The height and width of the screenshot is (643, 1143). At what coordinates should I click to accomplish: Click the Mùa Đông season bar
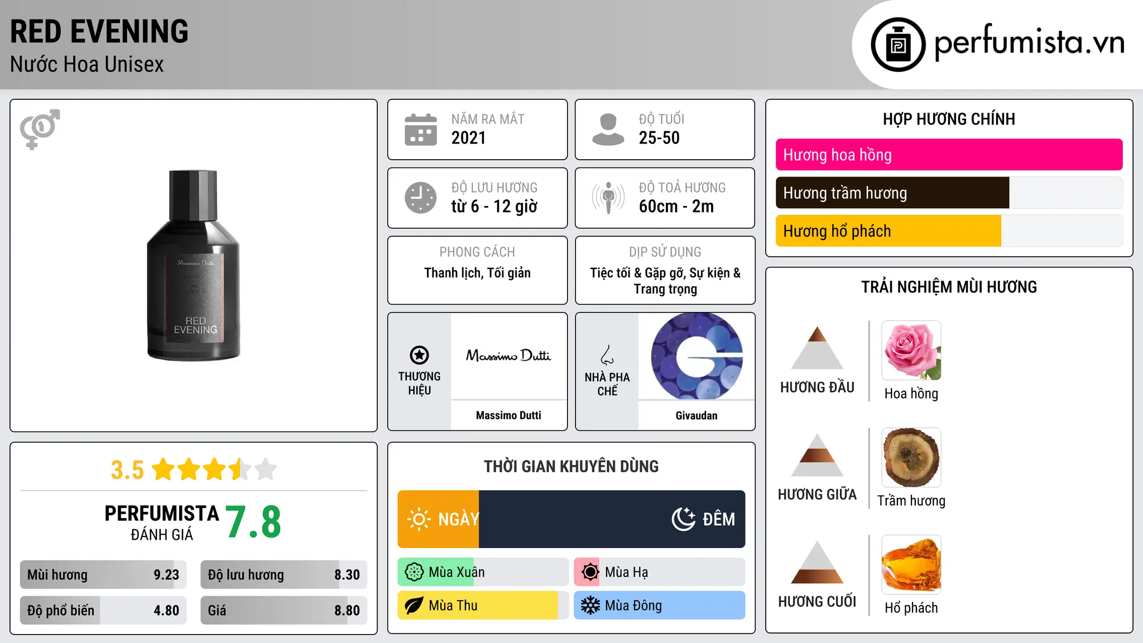pos(660,606)
